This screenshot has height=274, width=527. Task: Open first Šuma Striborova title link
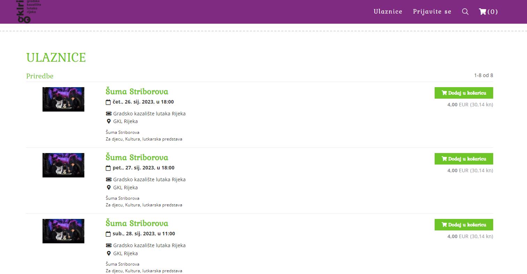tap(137, 91)
